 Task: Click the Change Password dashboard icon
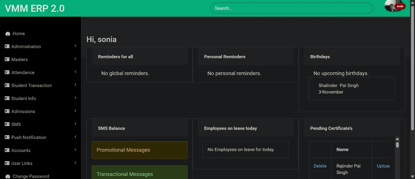8,176
